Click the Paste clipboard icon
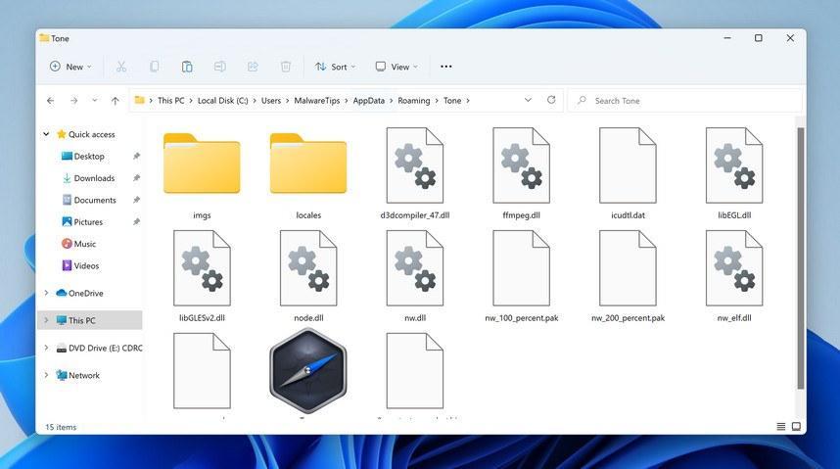This screenshot has height=469, width=840. tap(187, 67)
